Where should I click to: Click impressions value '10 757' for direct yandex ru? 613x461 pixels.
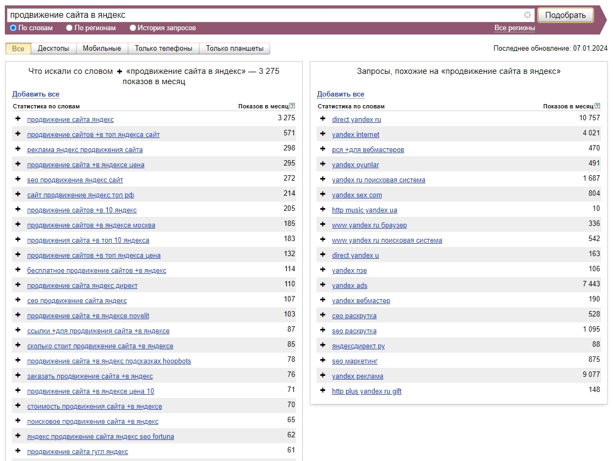tap(589, 118)
